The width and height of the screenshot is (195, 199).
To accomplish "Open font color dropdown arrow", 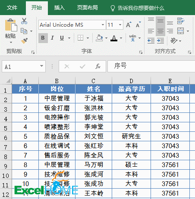I will (121, 38).
